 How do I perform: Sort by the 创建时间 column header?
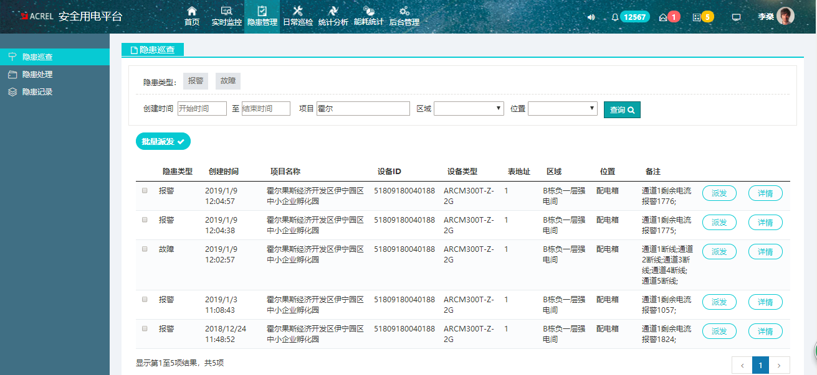(x=224, y=172)
